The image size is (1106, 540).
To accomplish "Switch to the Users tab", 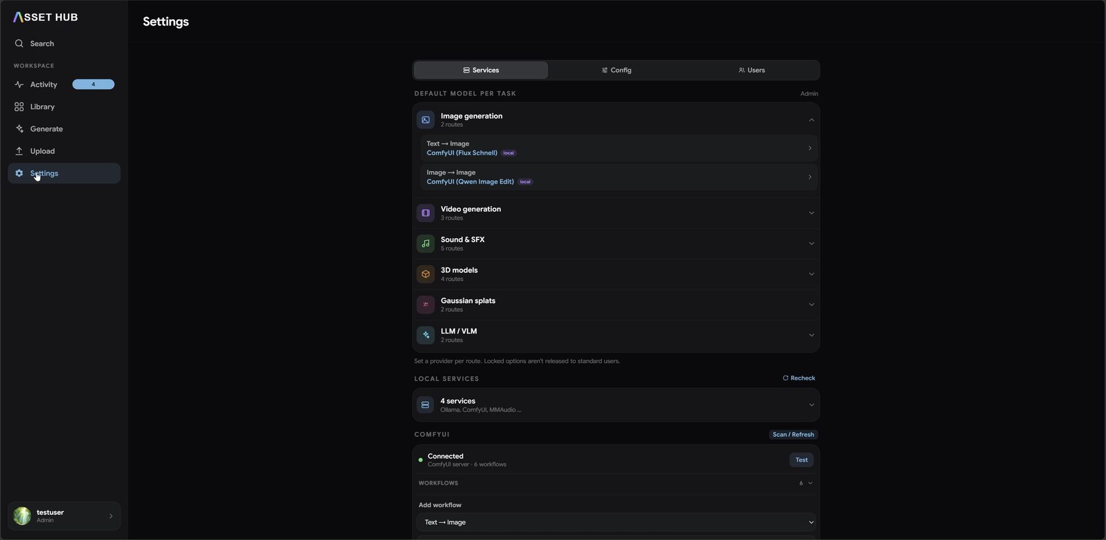I will click(751, 70).
